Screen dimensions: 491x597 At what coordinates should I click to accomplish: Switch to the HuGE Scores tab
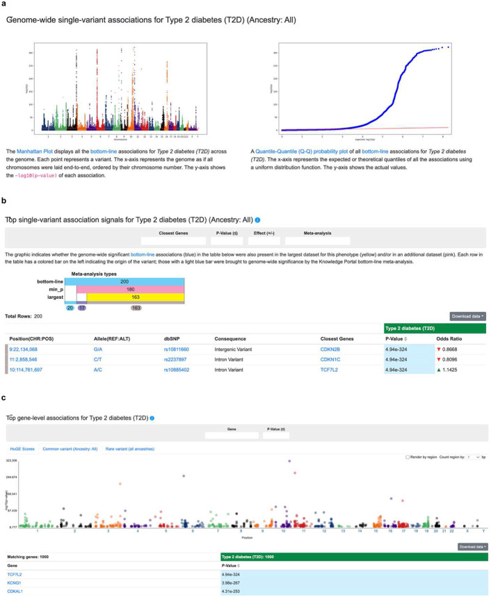(22, 449)
